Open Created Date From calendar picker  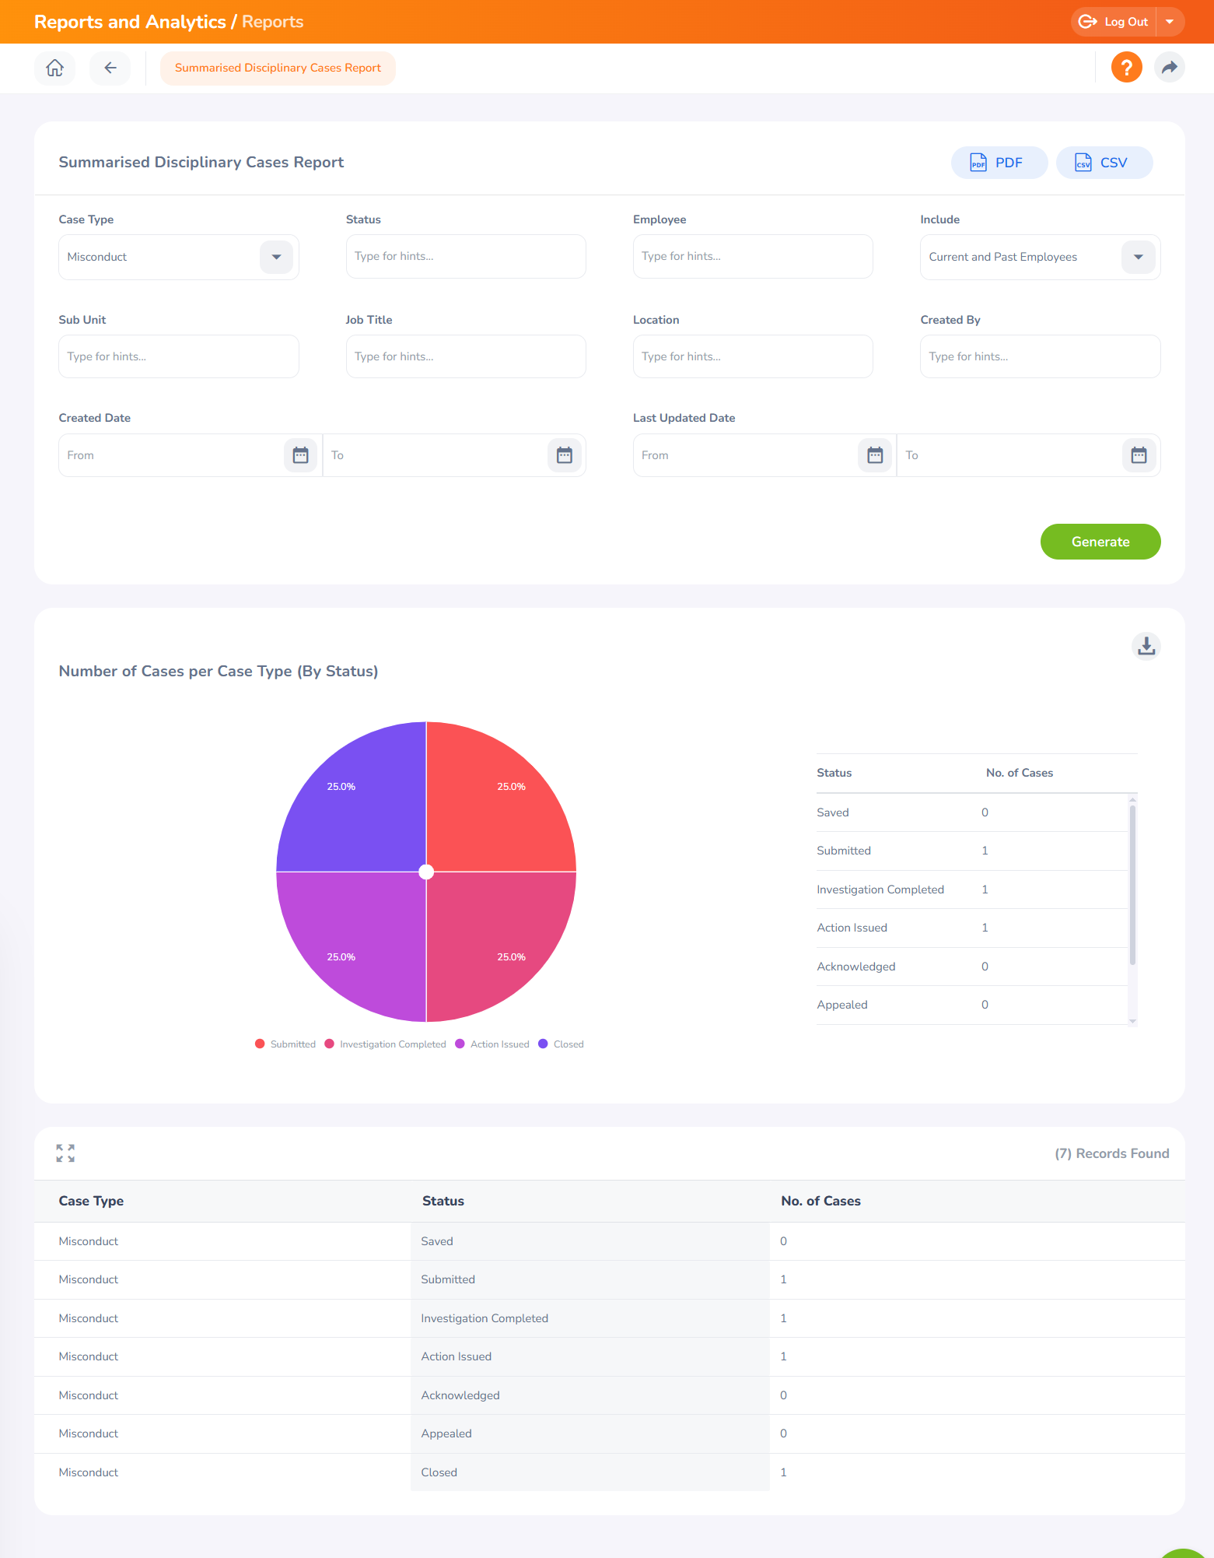[300, 455]
